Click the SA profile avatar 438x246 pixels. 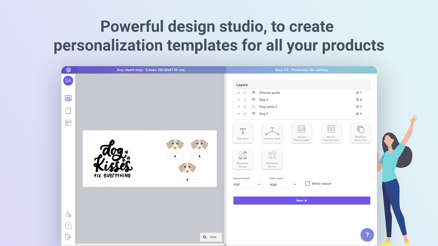coord(68,81)
